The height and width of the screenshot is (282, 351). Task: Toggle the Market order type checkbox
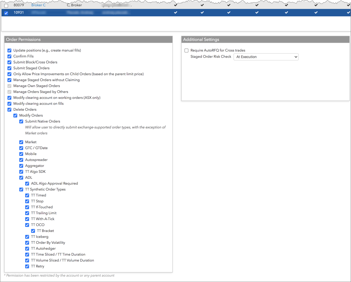[x=21, y=142]
